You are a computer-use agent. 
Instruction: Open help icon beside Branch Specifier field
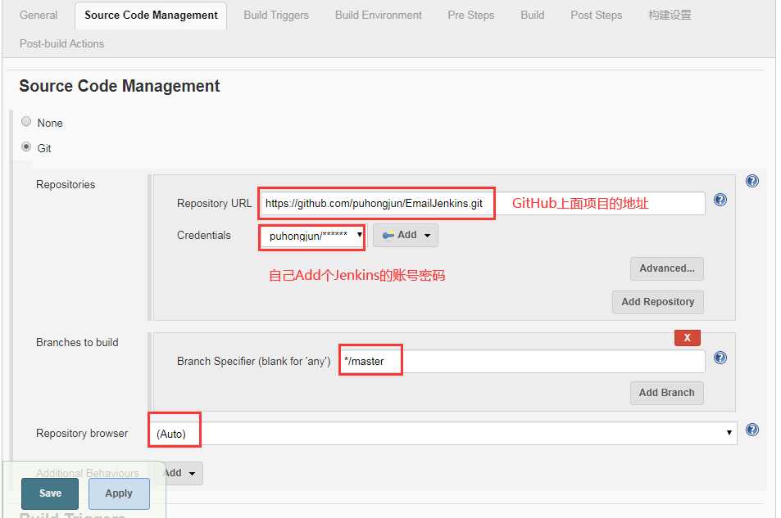pos(720,358)
